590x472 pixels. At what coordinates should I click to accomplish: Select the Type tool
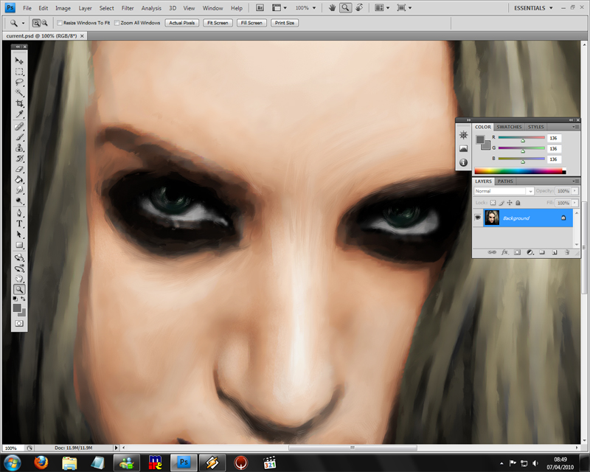(x=20, y=223)
